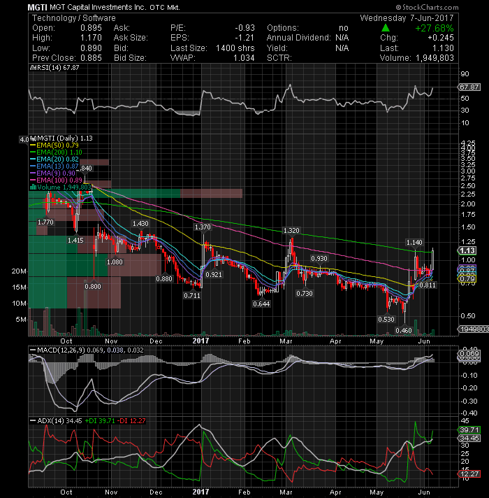Click the 0.811 price annotation

pos(428,285)
